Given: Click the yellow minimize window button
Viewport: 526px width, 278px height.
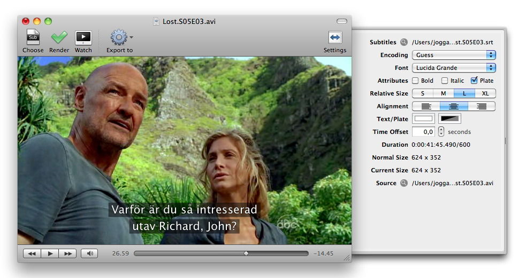Looking at the screenshot, I should pos(37,21).
